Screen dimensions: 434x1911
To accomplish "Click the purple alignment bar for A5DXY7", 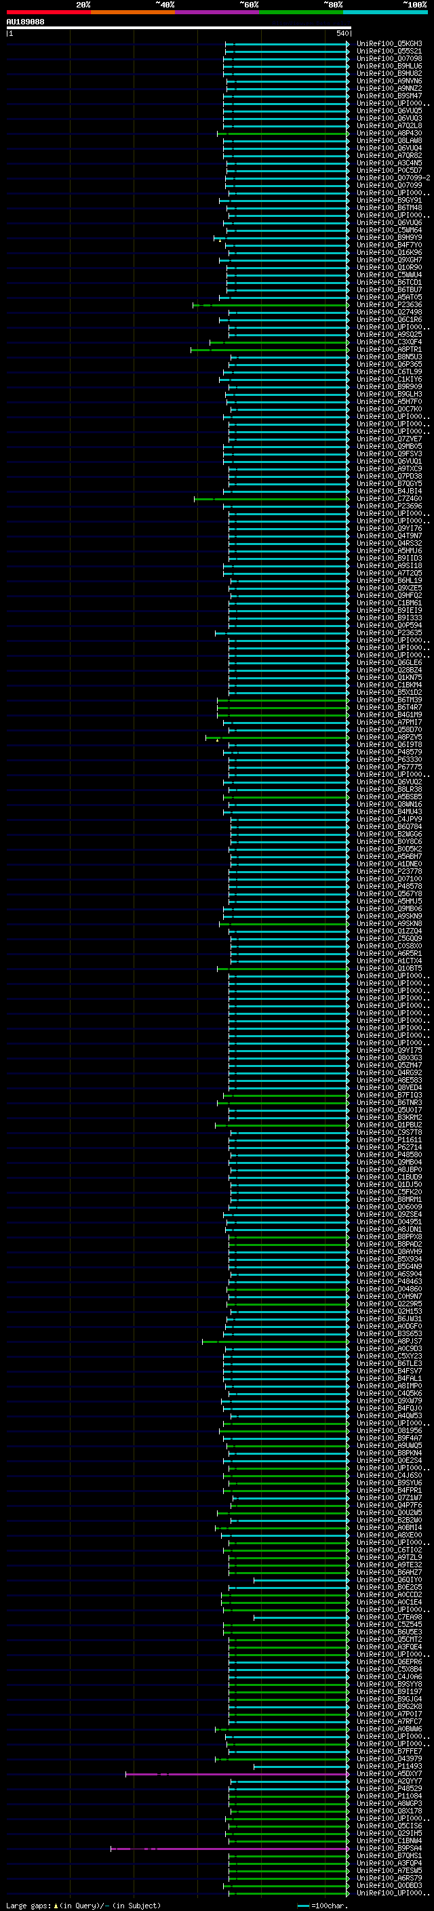I will (x=237, y=1775).
